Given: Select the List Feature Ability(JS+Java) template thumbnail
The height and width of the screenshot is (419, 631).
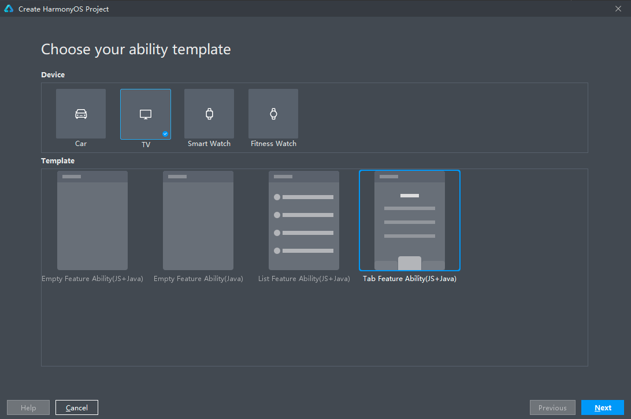Looking at the screenshot, I should pos(304,220).
